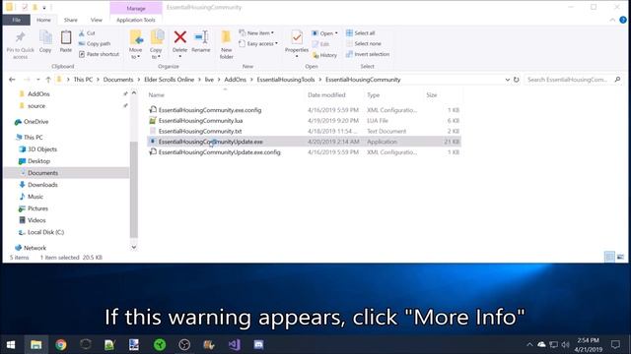This screenshot has height=354, width=631.
Task: Create a New folder
Action: coord(226,45)
